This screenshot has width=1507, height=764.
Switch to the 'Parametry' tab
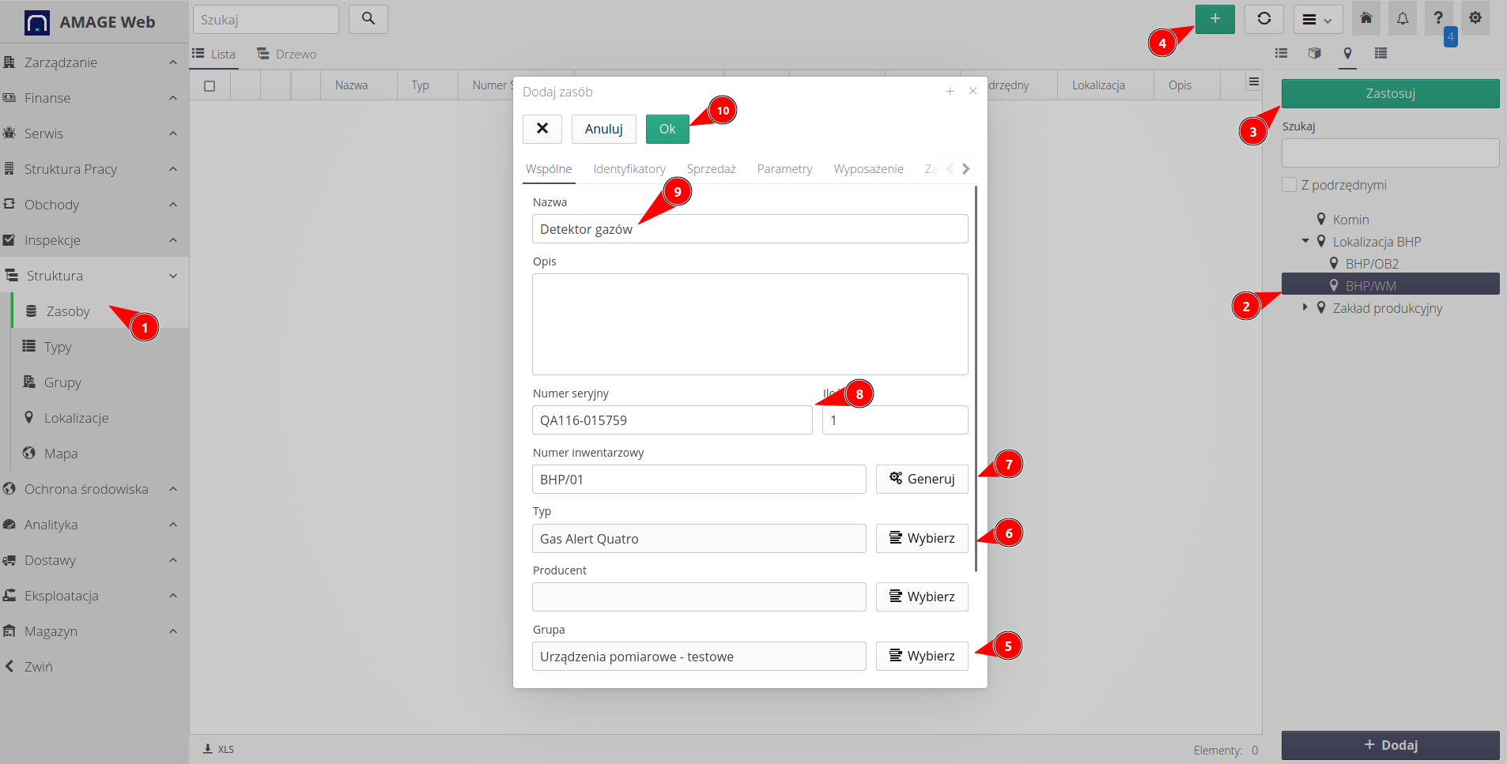click(784, 169)
